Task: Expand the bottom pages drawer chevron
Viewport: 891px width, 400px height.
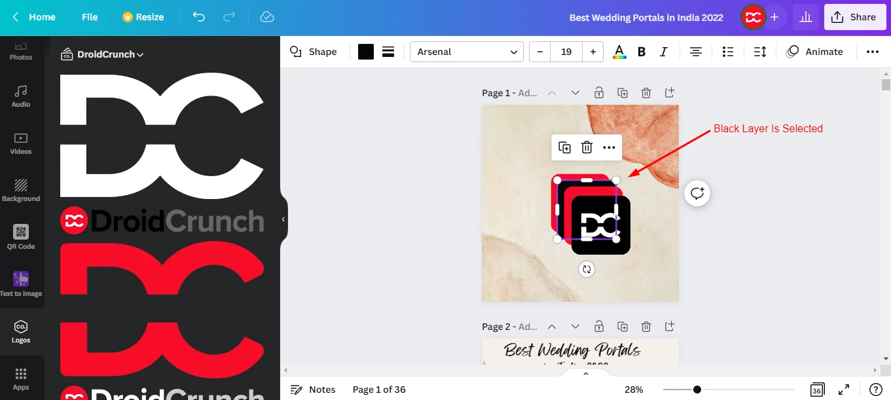Action: coord(585,374)
